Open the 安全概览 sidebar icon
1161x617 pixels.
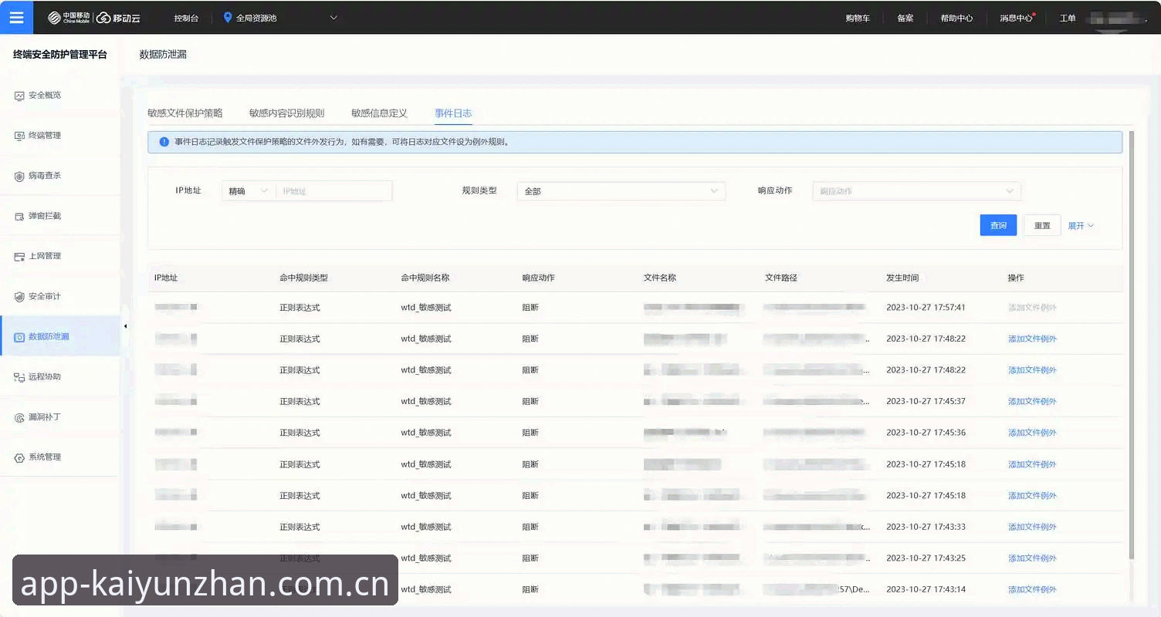click(19, 96)
